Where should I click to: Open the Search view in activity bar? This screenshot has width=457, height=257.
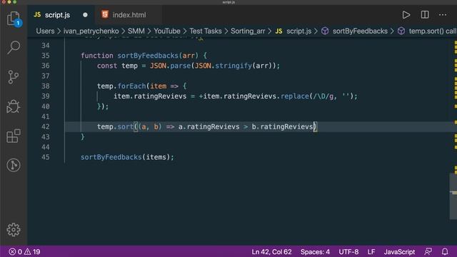(14, 48)
